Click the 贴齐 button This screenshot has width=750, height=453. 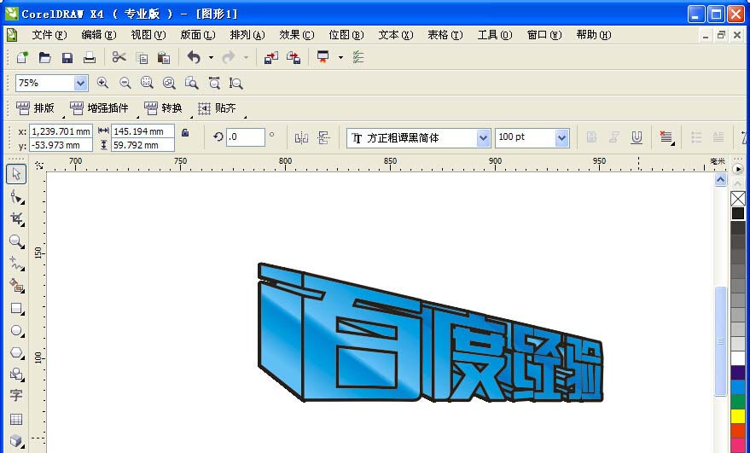[218, 108]
